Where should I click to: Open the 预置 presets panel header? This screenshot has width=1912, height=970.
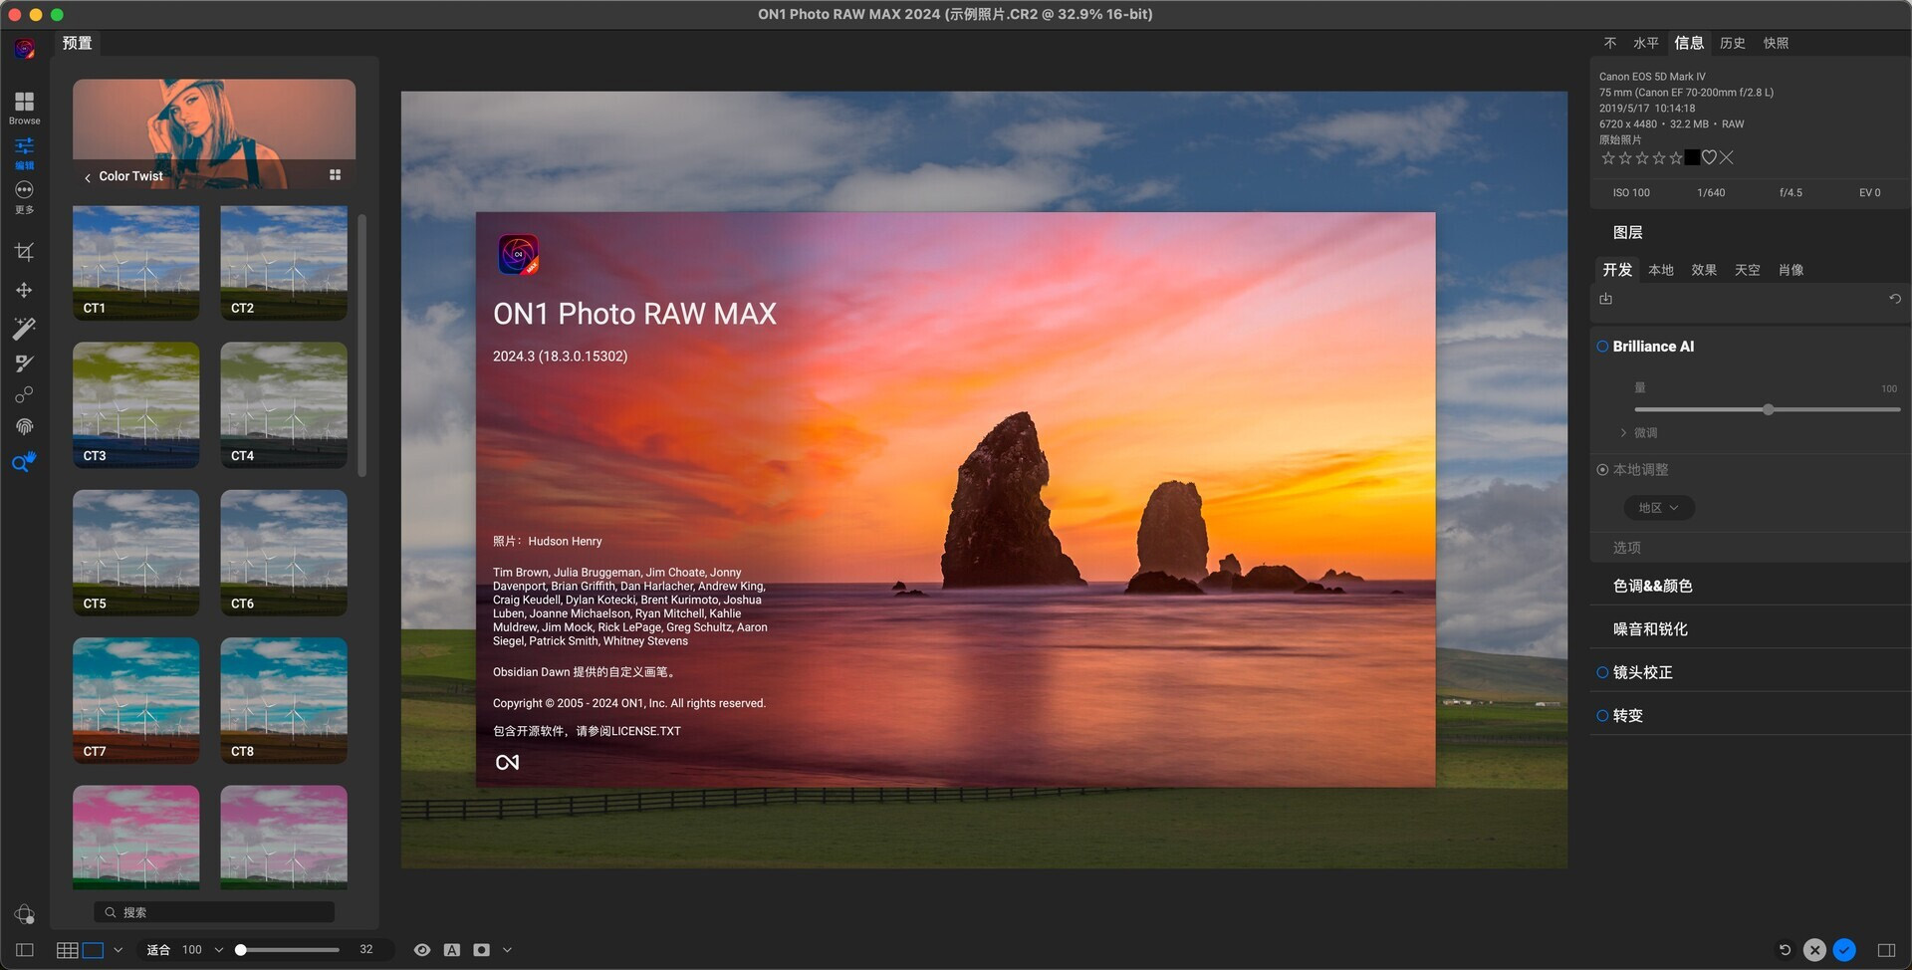pyautogui.click(x=77, y=43)
